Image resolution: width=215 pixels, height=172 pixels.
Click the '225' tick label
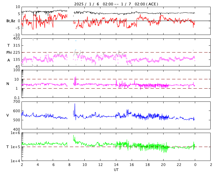[x=16, y=52]
